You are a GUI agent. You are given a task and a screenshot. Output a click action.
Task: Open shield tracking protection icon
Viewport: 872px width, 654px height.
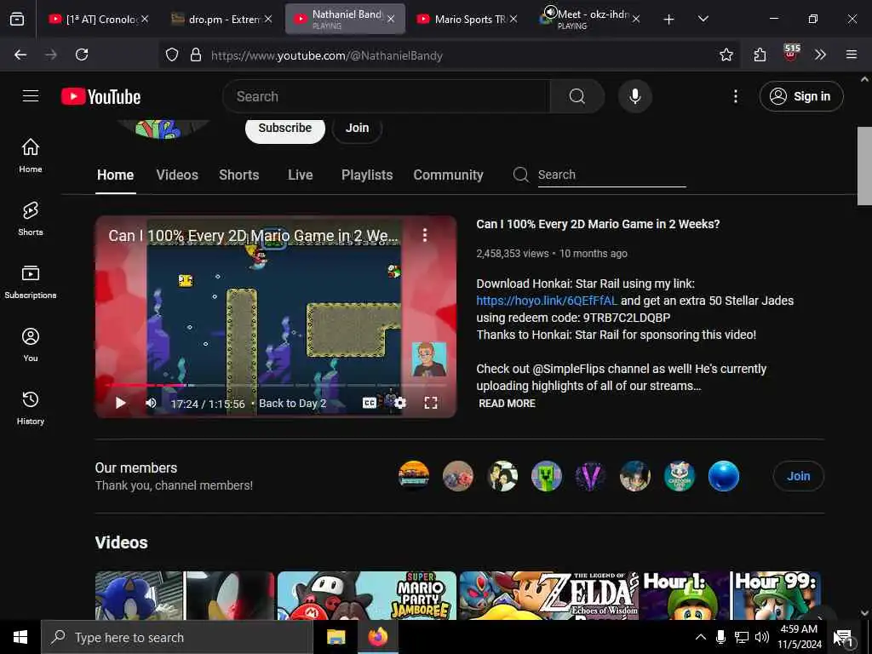coord(172,54)
